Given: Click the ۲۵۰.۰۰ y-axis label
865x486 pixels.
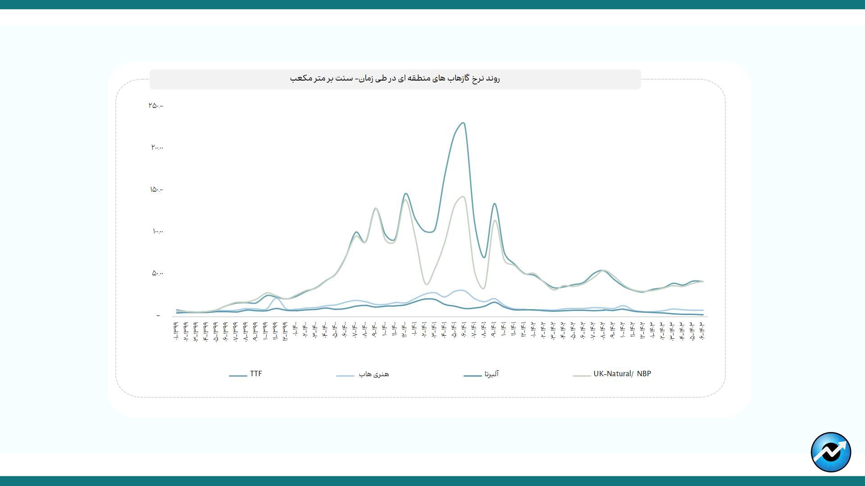Looking at the screenshot, I should tap(155, 106).
